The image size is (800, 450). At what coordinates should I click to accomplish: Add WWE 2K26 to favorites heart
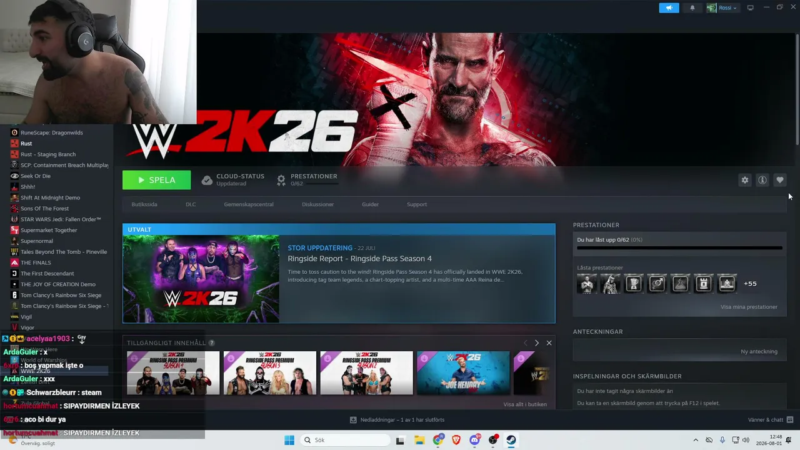pyautogui.click(x=779, y=180)
